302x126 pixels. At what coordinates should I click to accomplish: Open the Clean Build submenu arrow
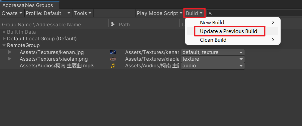point(273,40)
